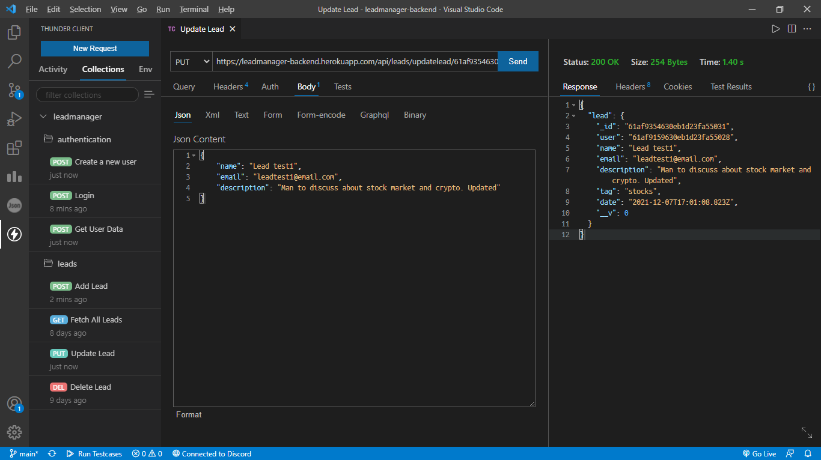The image size is (821, 460).
Task: Click the main* branch status item
Action: point(24,453)
